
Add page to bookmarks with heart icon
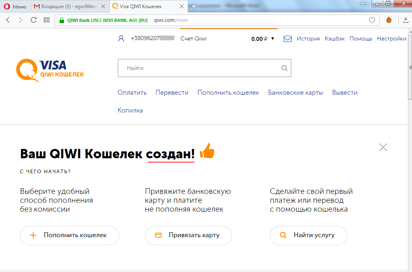[372, 20]
